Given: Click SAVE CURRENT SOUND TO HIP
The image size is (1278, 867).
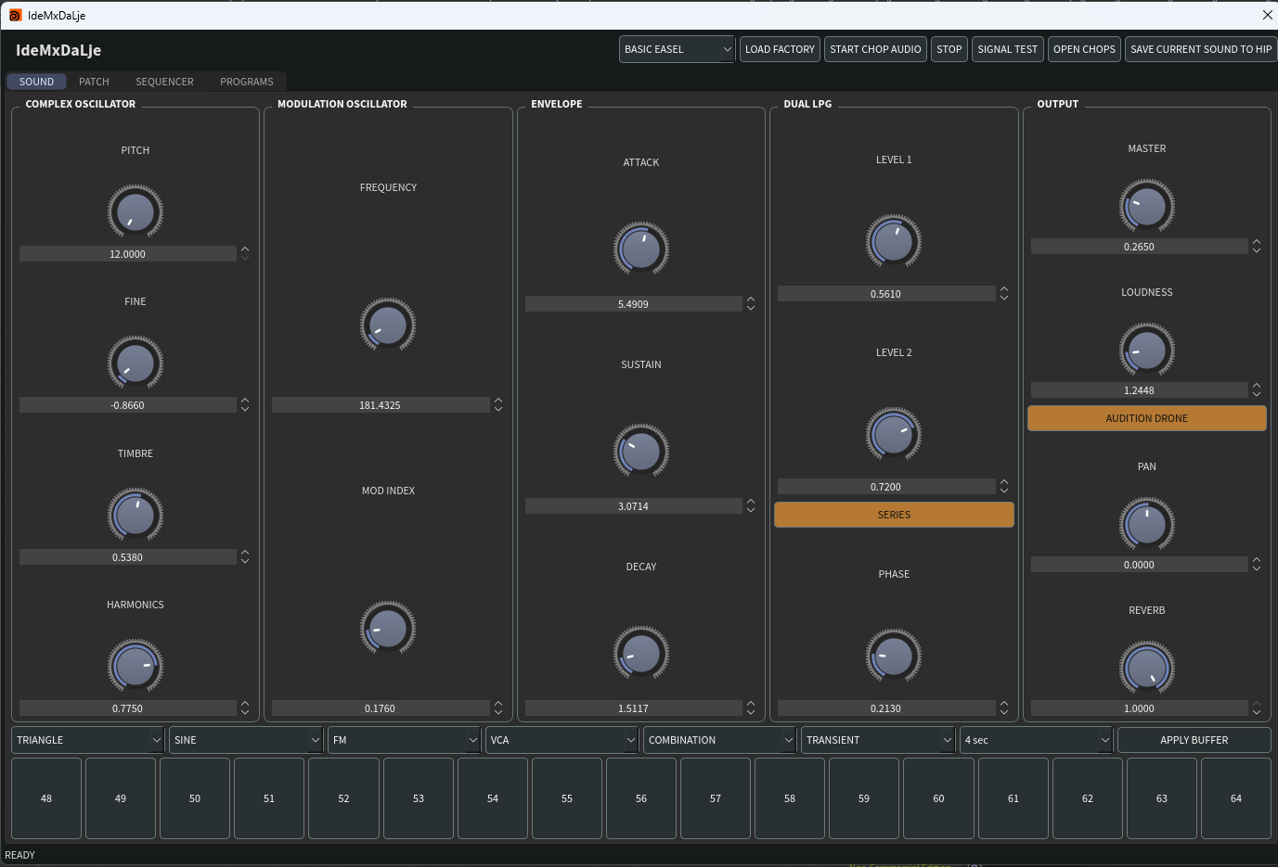Looking at the screenshot, I should 1201,49.
